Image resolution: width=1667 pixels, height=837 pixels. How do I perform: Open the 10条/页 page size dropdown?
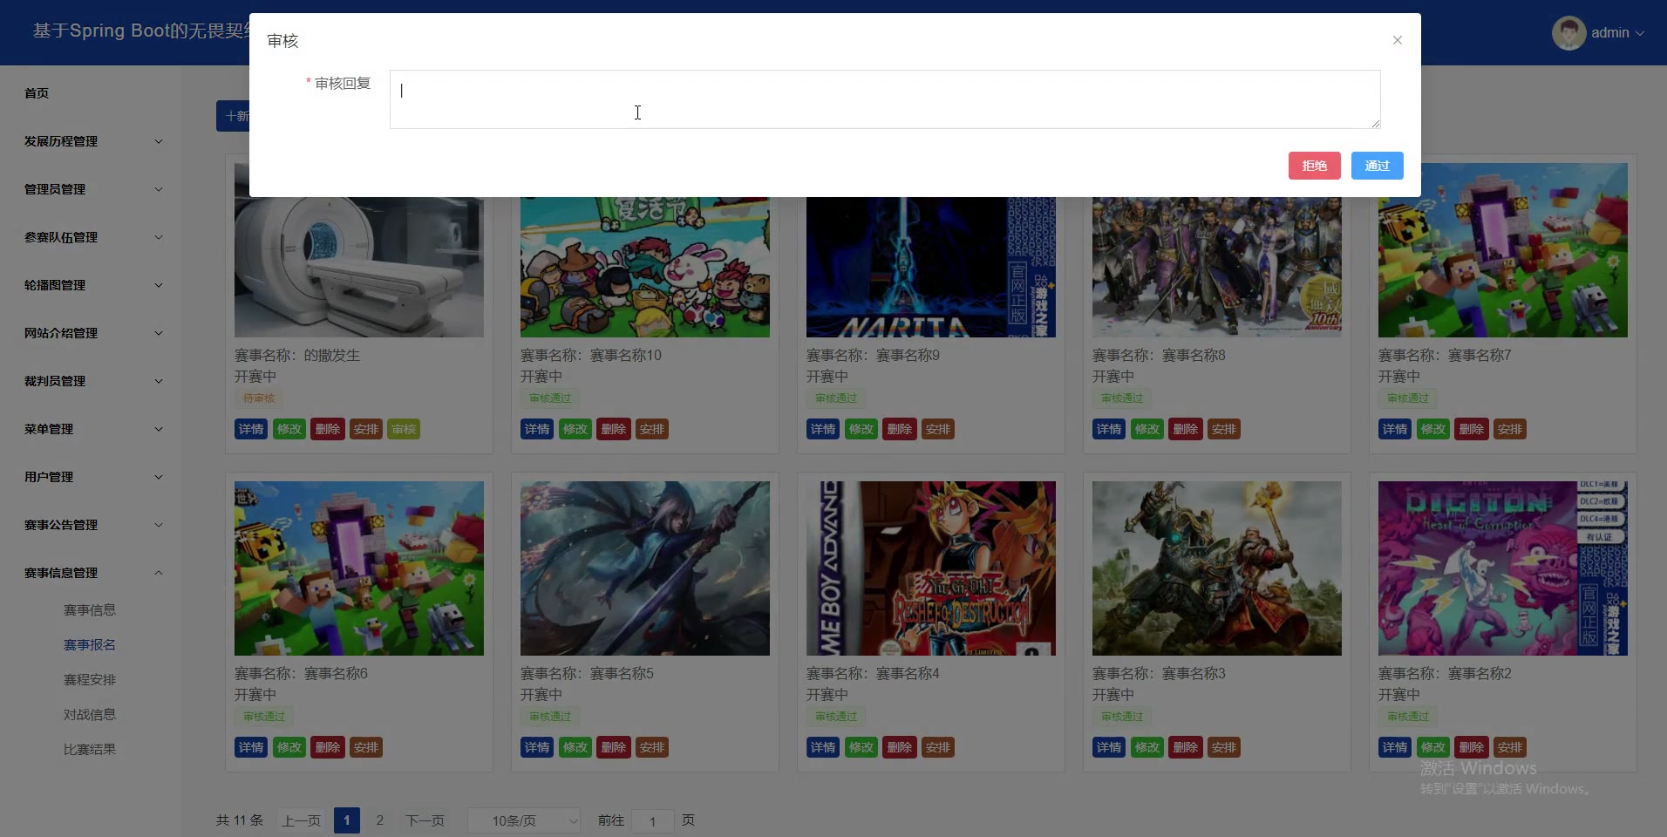click(x=524, y=820)
